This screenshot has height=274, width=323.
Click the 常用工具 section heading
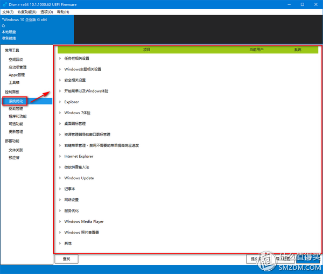tap(12, 50)
